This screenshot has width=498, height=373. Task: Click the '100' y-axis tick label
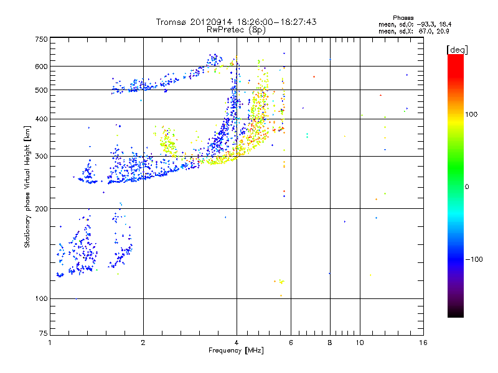coord(41,299)
